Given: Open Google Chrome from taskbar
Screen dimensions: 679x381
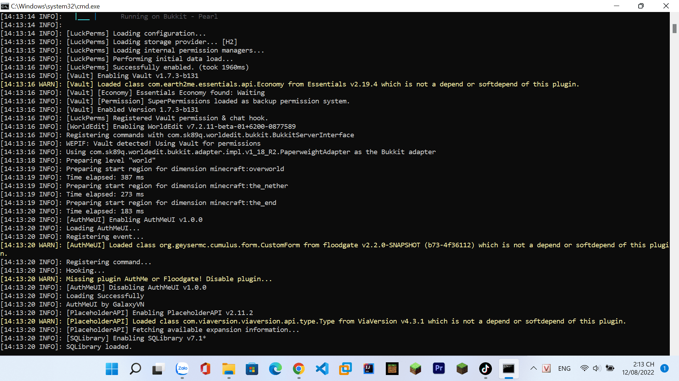Looking at the screenshot, I should pos(299,369).
